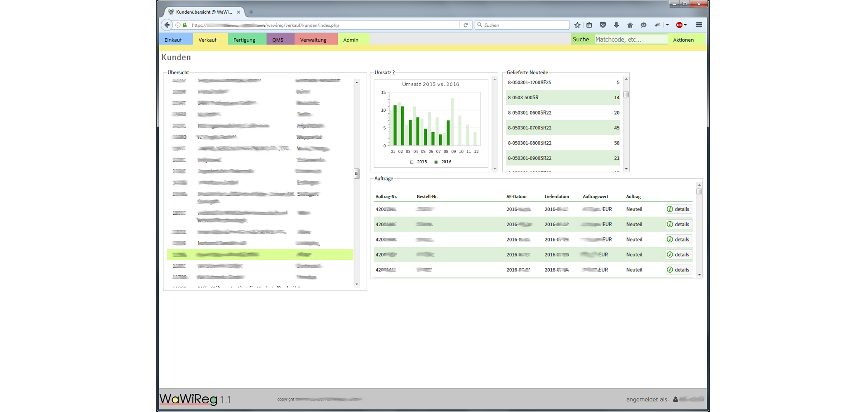Viewport: 866px width, 412px height.
Task: Click the 2016 bar for month 01 in chart
Action: point(395,126)
